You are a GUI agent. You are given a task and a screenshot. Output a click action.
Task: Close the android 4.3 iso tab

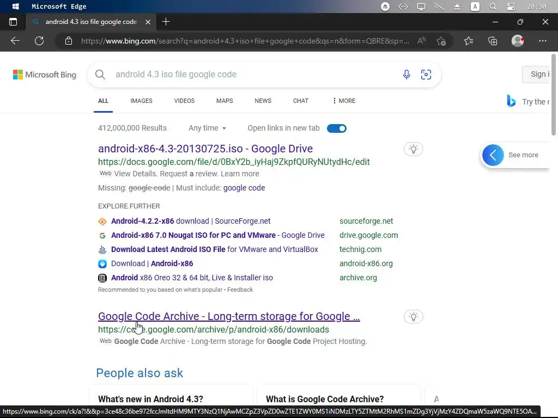coord(148,22)
